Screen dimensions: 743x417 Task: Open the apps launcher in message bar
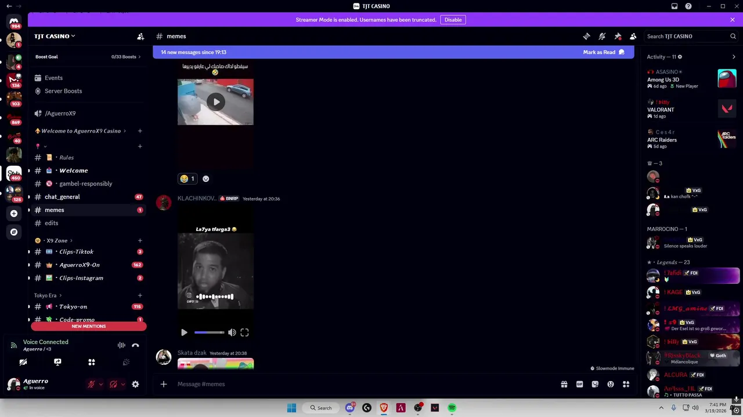click(626, 384)
